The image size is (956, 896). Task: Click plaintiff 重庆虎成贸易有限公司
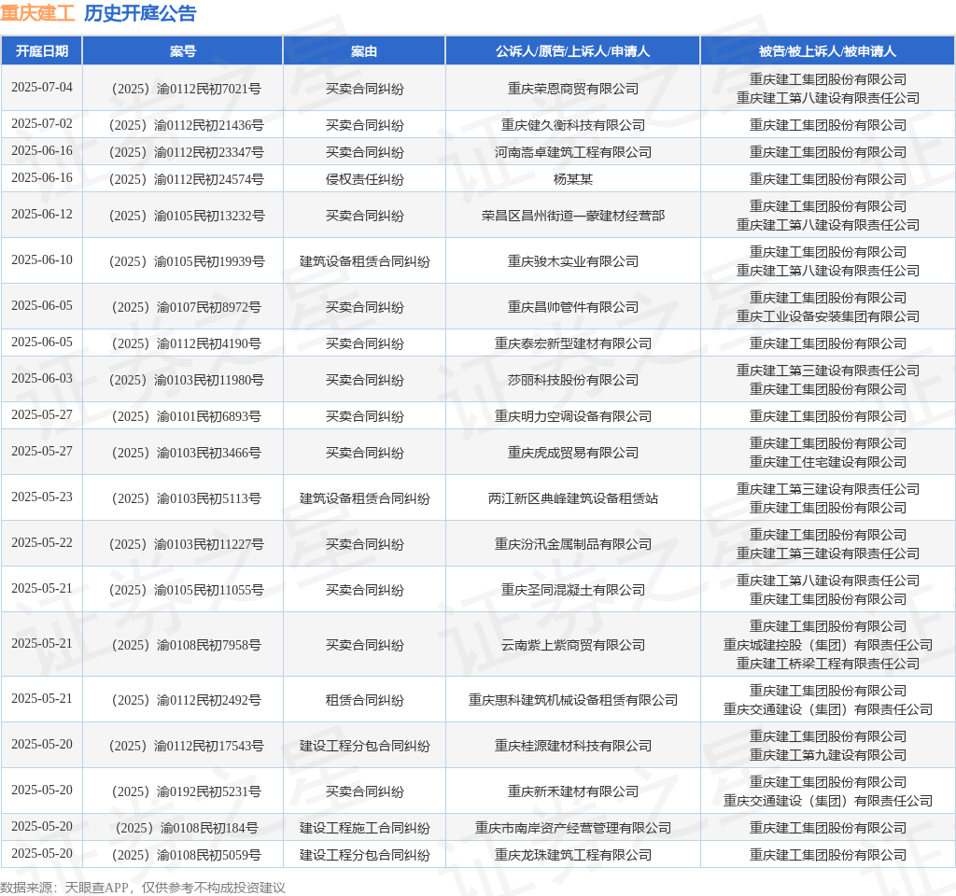coord(572,453)
